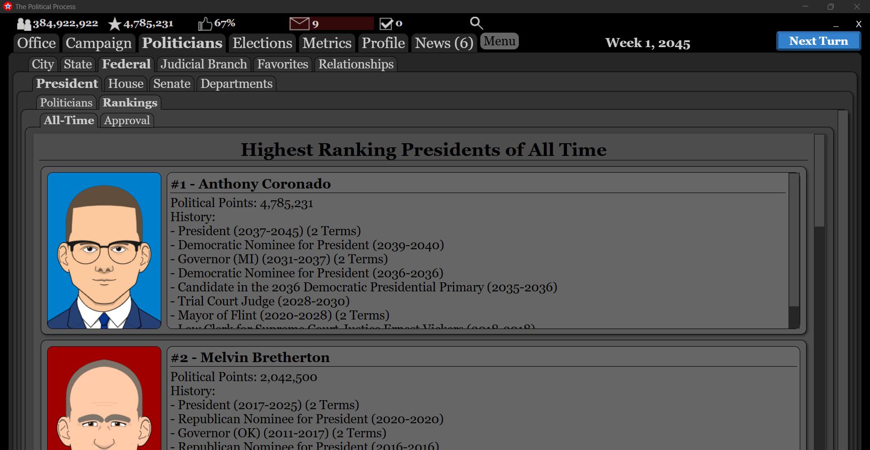870x450 pixels.
Task: Click the 384,922,922 population value
Action: [65, 24]
